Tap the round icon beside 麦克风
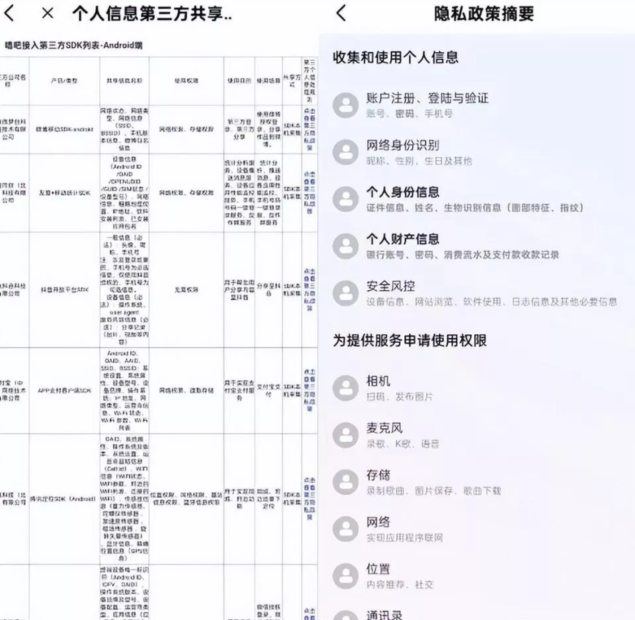 [345, 435]
